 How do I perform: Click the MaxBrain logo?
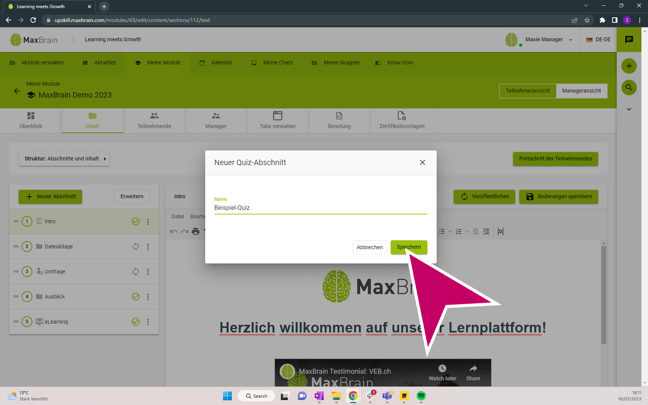tap(34, 40)
